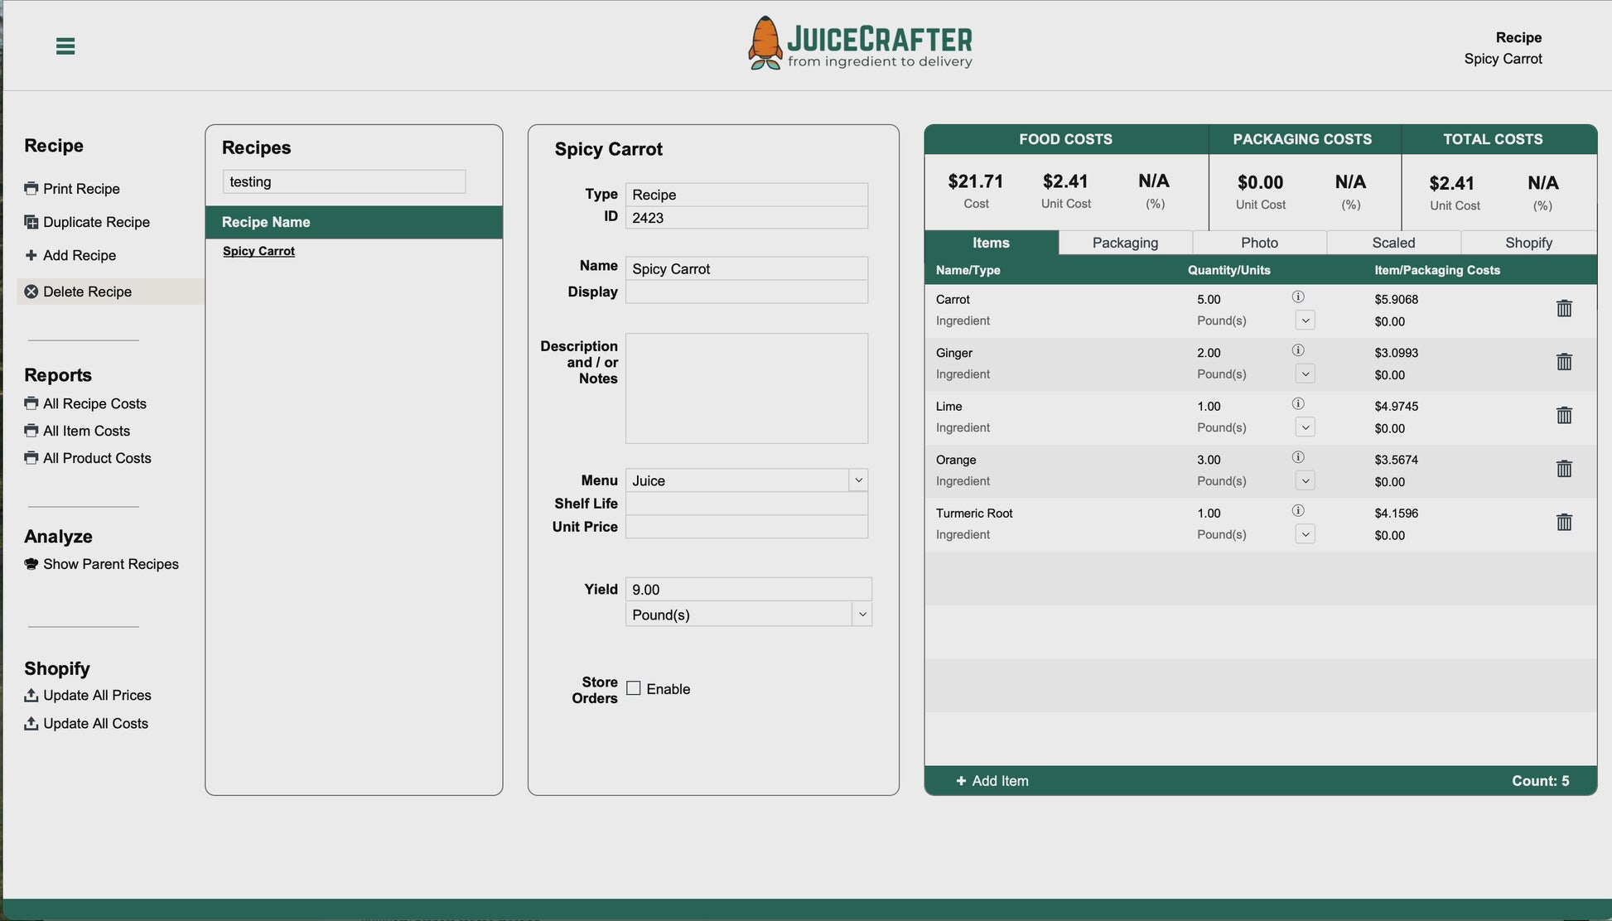Viewport: 1612px width, 921px height.
Task: Click the Delete Recipe X icon
Action: [x=31, y=292]
